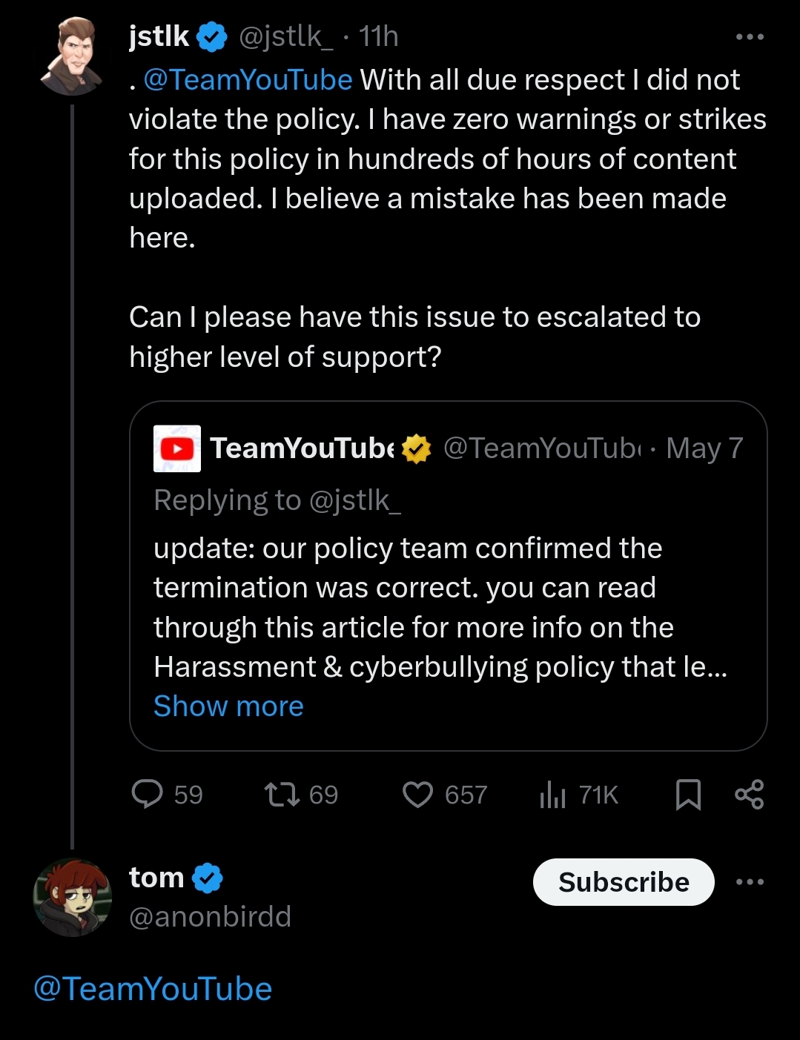Open more options beside Subscribe button
Screen dimensions: 800x1040
tap(750, 882)
